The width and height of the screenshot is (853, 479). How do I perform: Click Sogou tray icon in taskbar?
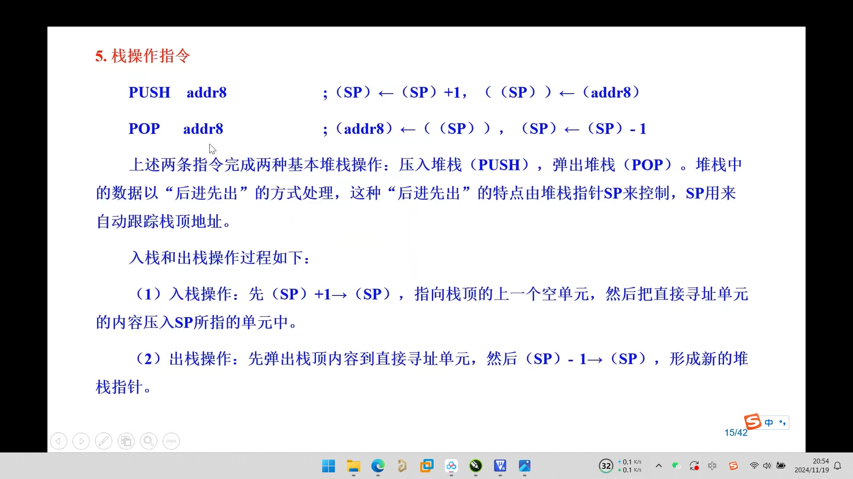pos(733,466)
